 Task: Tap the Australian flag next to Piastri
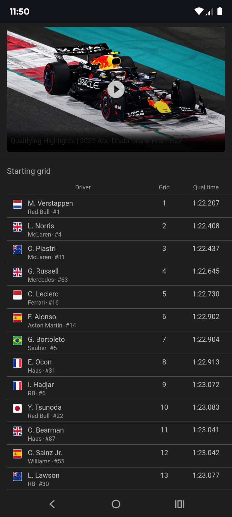coord(17,249)
